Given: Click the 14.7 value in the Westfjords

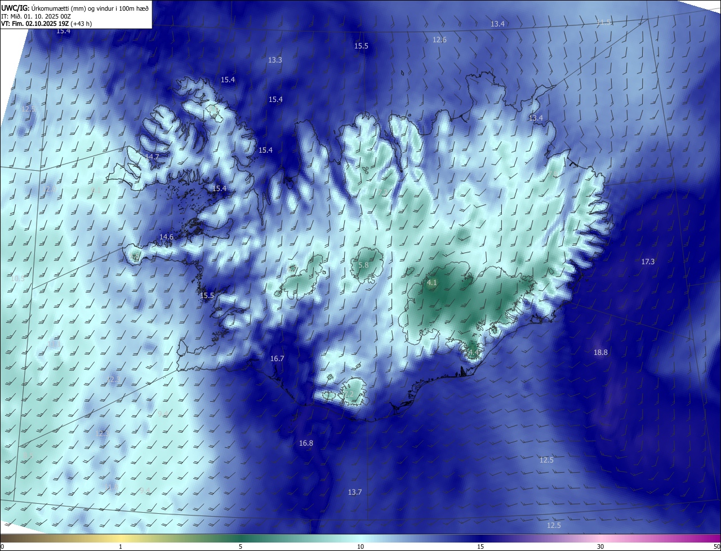Looking at the screenshot, I should (x=152, y=156).
